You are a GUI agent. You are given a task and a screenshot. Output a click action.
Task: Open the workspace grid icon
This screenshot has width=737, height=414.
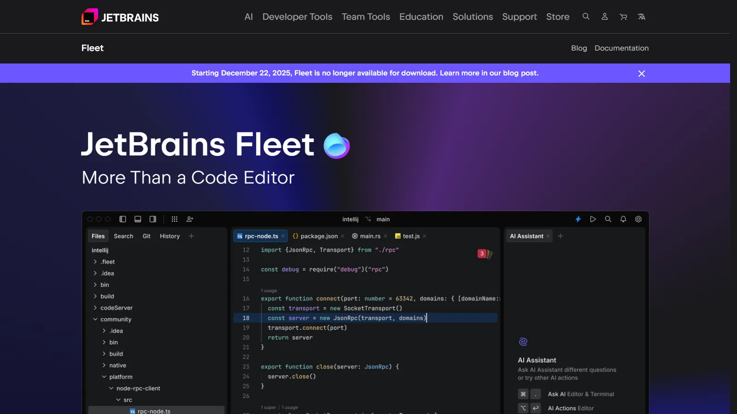pyautogui.click(x=175, y=219)
